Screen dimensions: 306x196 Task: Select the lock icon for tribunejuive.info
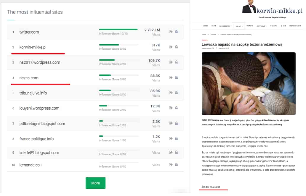176,93
